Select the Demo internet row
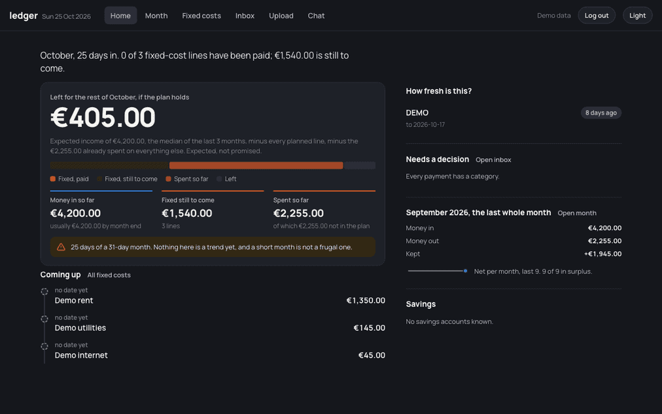662x414 pixels. pyautogui.click(x=213, y=351)
